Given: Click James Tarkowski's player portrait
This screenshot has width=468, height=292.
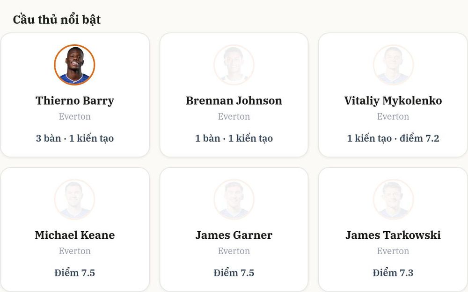Looking at the screenshot, I should [393, 199].
